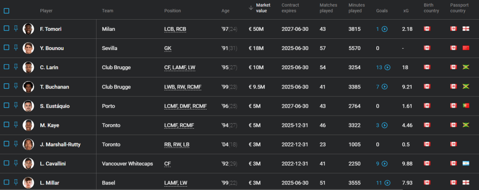Viewport: 479px width, 190px height.
Task: Click Y. Bounou's player photo
Action: point(28,48)
